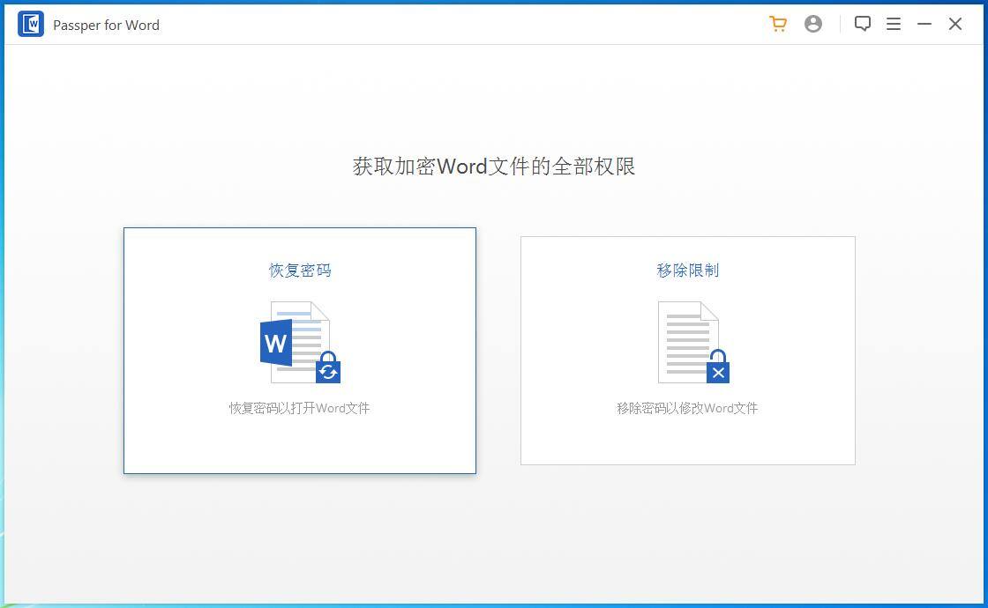This screenshot has width=988, height=608.
Task: Click the blue W square on document icon
Action: (275, 343)
